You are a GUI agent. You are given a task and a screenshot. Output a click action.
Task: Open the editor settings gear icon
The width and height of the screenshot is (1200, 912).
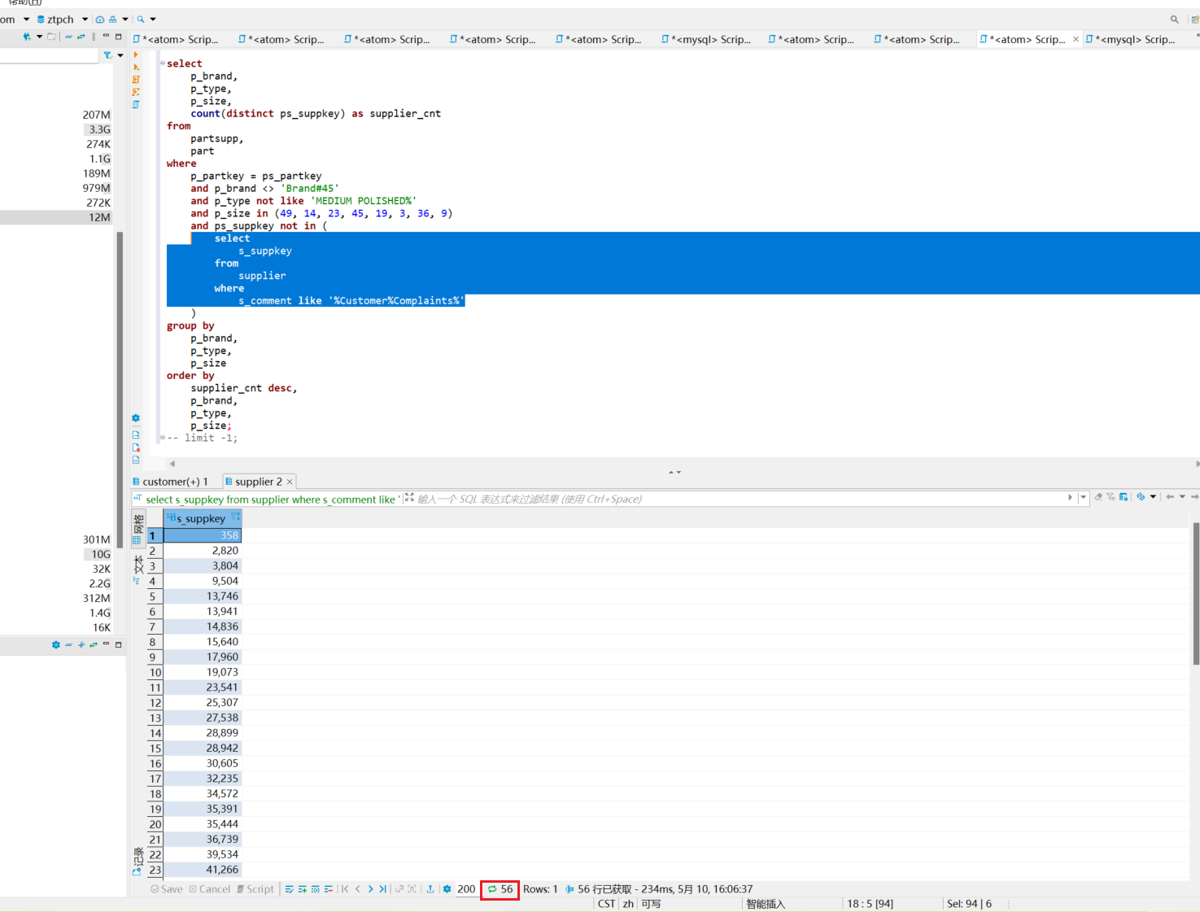click(x=136, y=418)
